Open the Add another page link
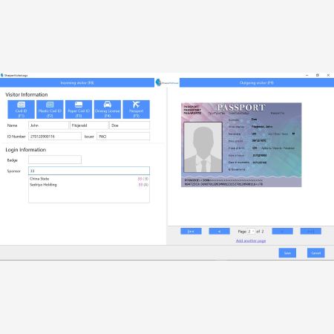The image size is (334, 334). pyautogui.click(x=251, y=240)
